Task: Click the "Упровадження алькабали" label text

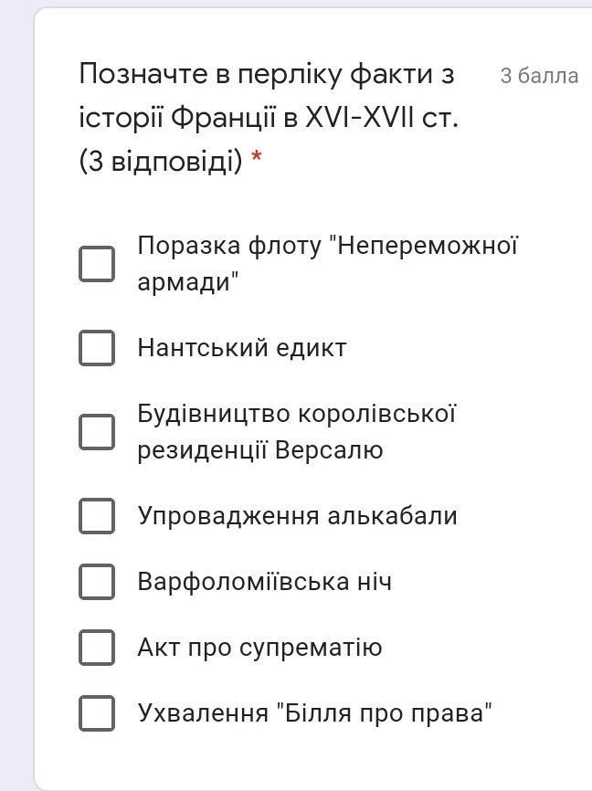Action: pyautogui.click(x=297, y=515)
